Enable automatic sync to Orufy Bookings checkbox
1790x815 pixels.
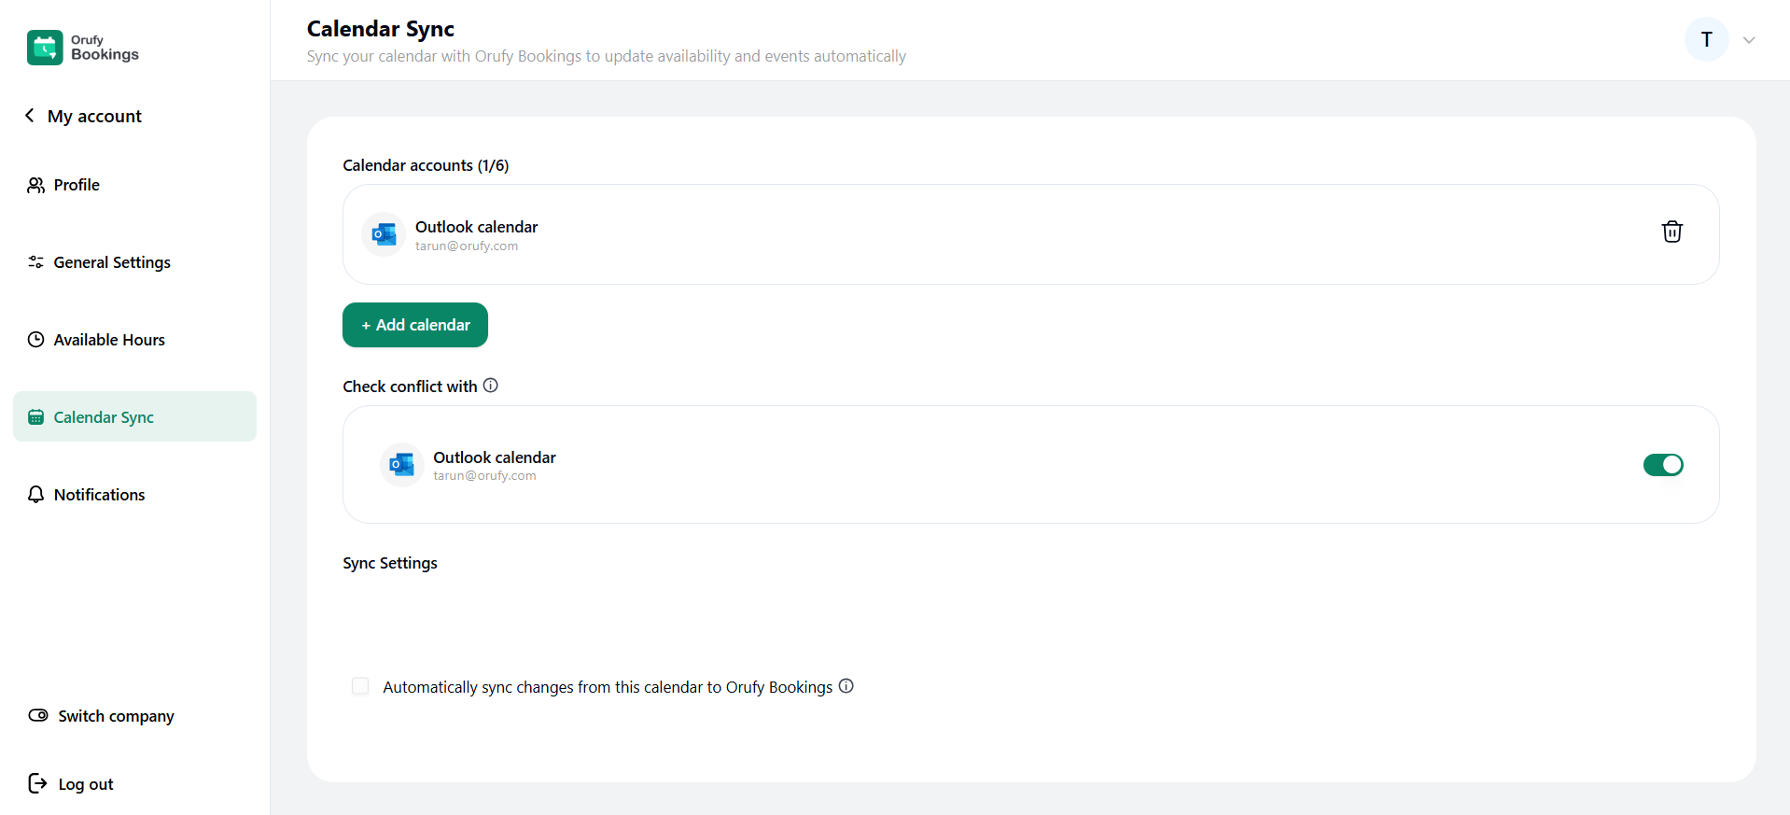pyautogui.click(x=360, y=686)
